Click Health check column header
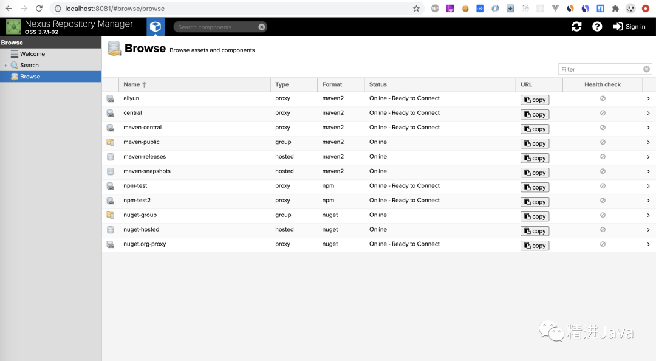The image size is (656, 361). pos(603,84)
